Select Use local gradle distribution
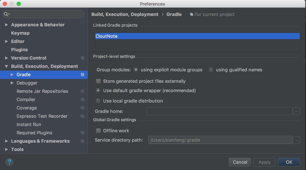306x170 pixels. pos(98,101)
